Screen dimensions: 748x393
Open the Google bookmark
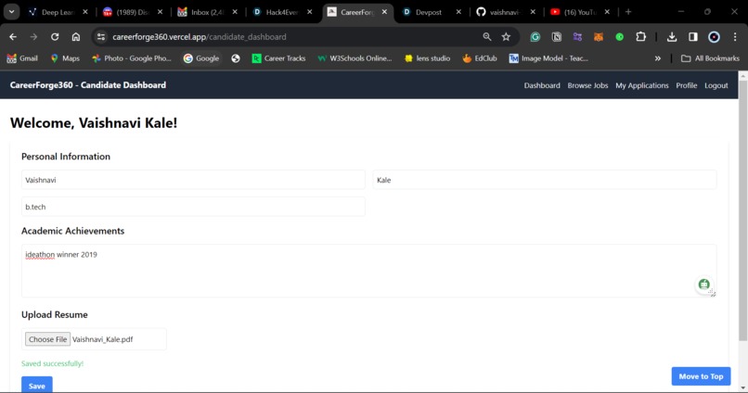point(201,58)
